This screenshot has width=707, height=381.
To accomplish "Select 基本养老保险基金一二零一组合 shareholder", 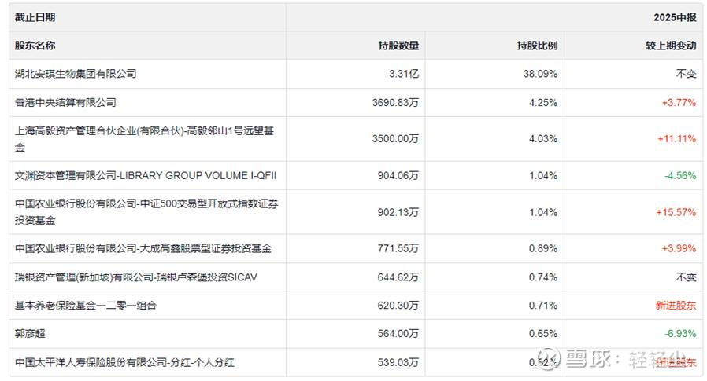I will [x=86, y=305].
